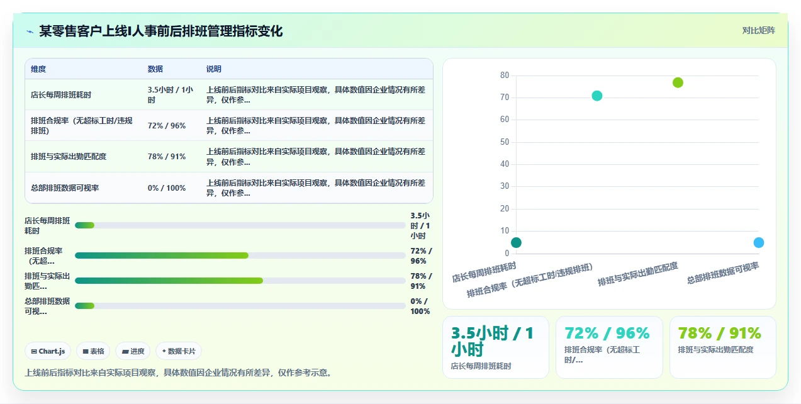Open the 72% / 96% data card
The height and width of the screenshot is (404, 801).
tap(609, 347)
